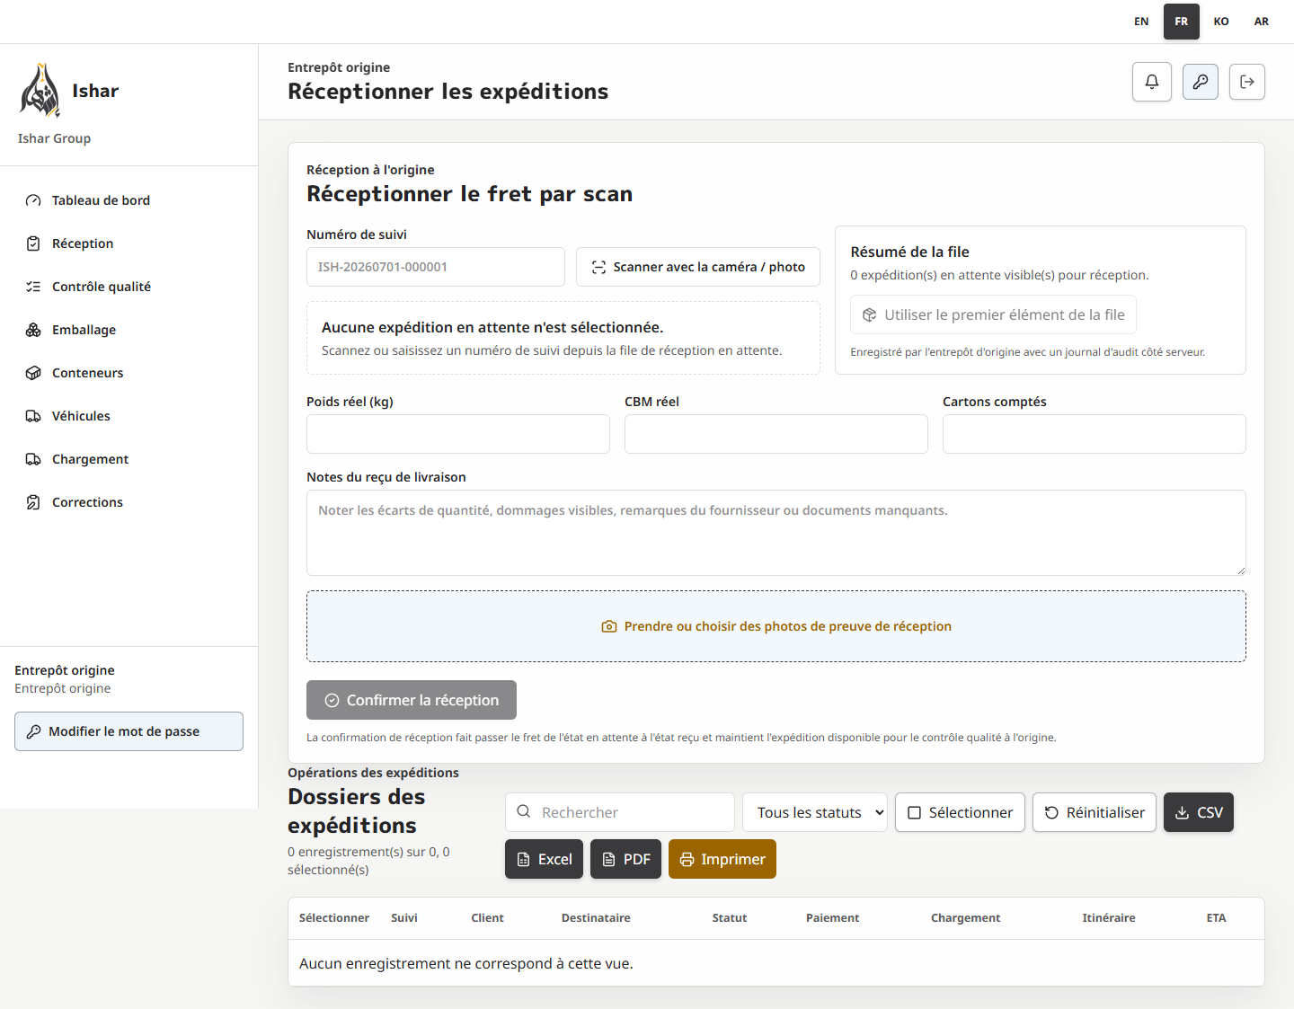Go to Chargement section
The width and height of the screenshot is (1294, 1009).
(x=129, y=459)
